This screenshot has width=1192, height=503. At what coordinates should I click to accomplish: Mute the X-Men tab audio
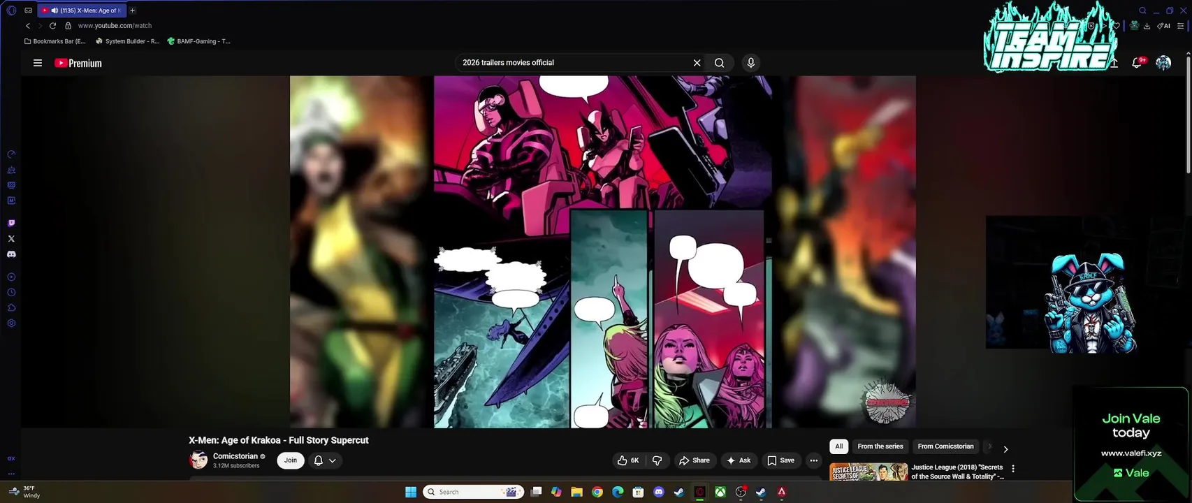click(x=54, y=10)
